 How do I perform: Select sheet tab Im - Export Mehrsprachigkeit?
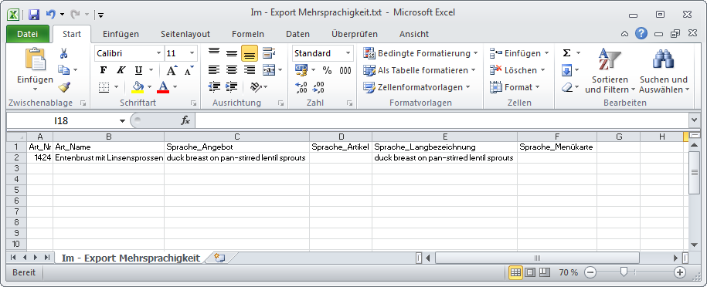pyautogui.click(x=131, y=258)
